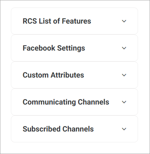Screen dimensions: 150x154
Task: Click the Communicating Channels heading text
Action: coord(66,102)
